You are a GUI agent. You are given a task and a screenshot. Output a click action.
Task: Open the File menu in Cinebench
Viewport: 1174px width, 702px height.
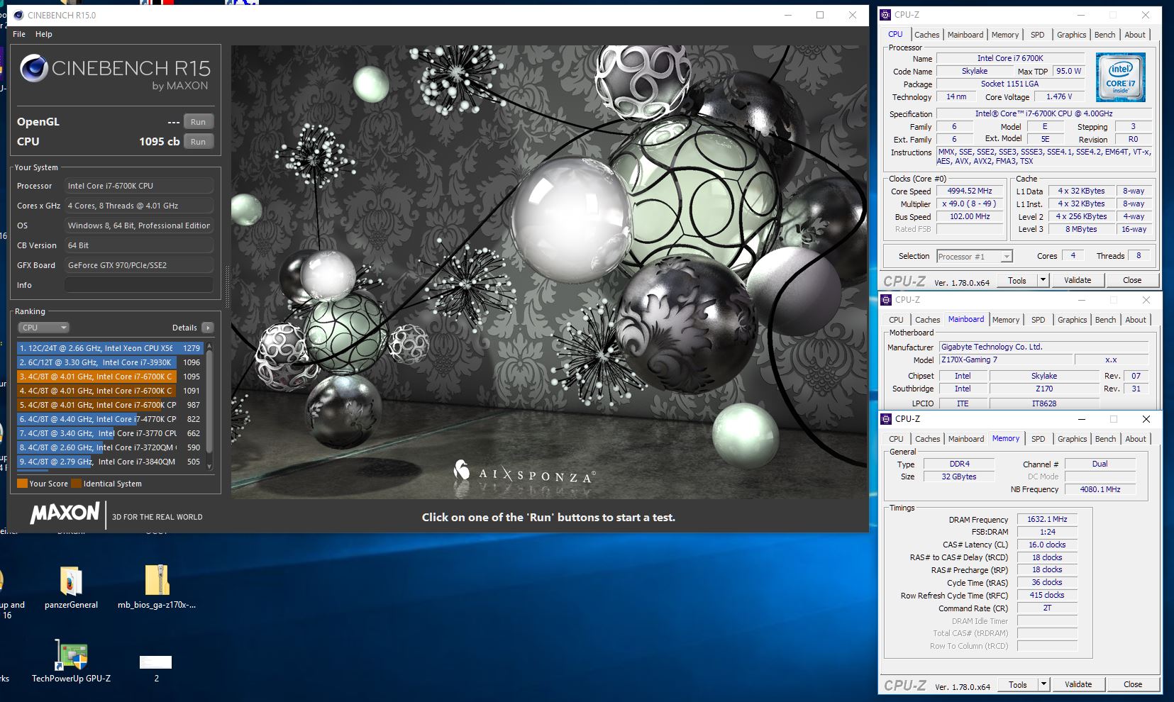[x=19, y=34]
